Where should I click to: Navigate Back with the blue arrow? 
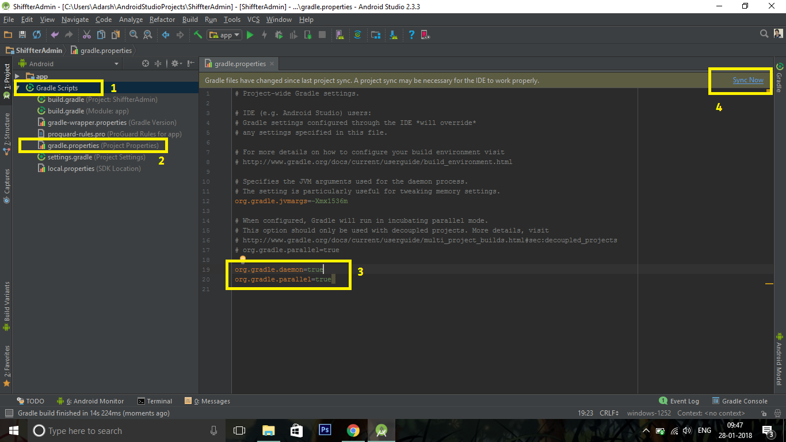[166, 35]
